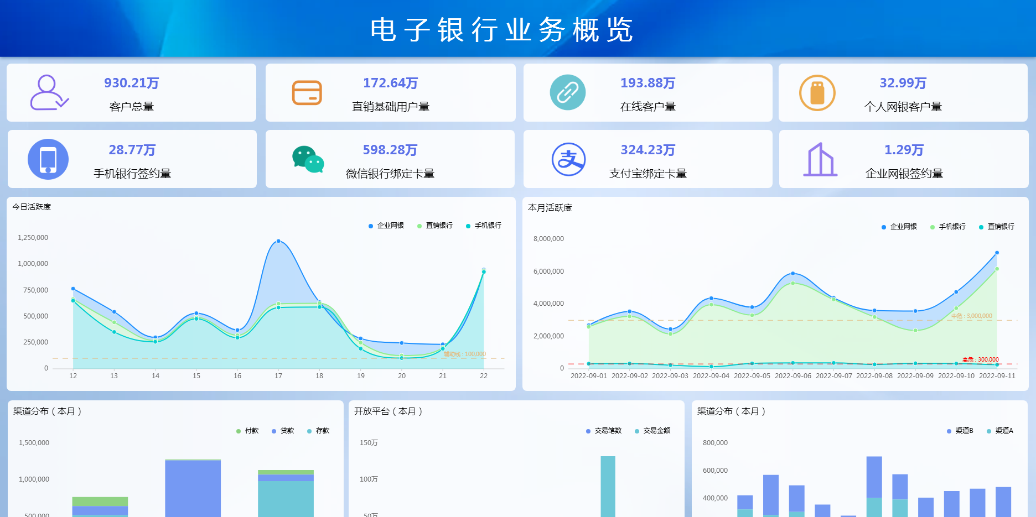Click the WeChat icon for 微信银行绑定卡量

[308, 160]
